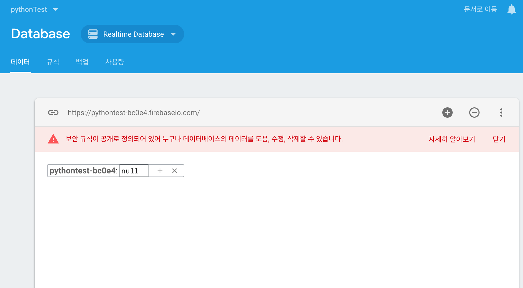Click the red warning triangle icon
This screenshot has height=288, width=523.
(53, 139)
